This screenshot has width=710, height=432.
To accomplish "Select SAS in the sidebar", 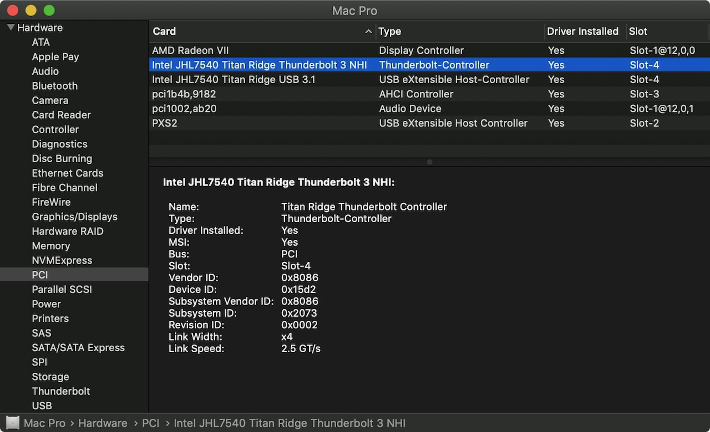I will click(42, 333).
